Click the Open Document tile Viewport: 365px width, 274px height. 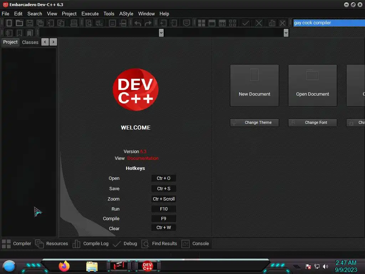click(x=313, y=86)
